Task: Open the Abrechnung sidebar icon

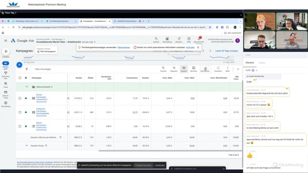Action: pos(6,92)
